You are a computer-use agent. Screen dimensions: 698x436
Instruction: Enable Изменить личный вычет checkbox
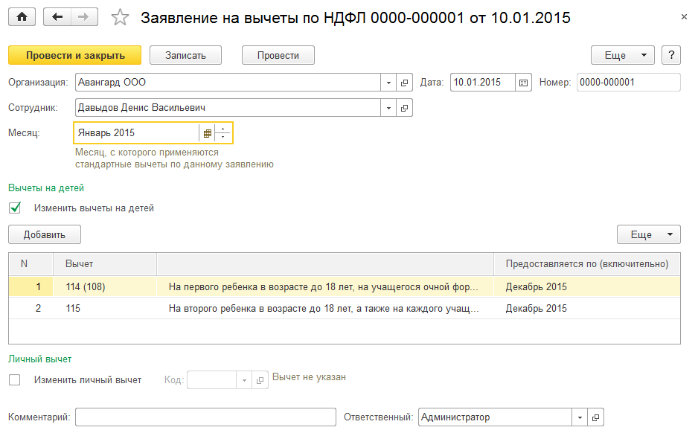15,380
